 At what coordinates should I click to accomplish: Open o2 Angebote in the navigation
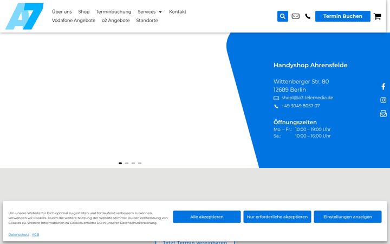116,21
